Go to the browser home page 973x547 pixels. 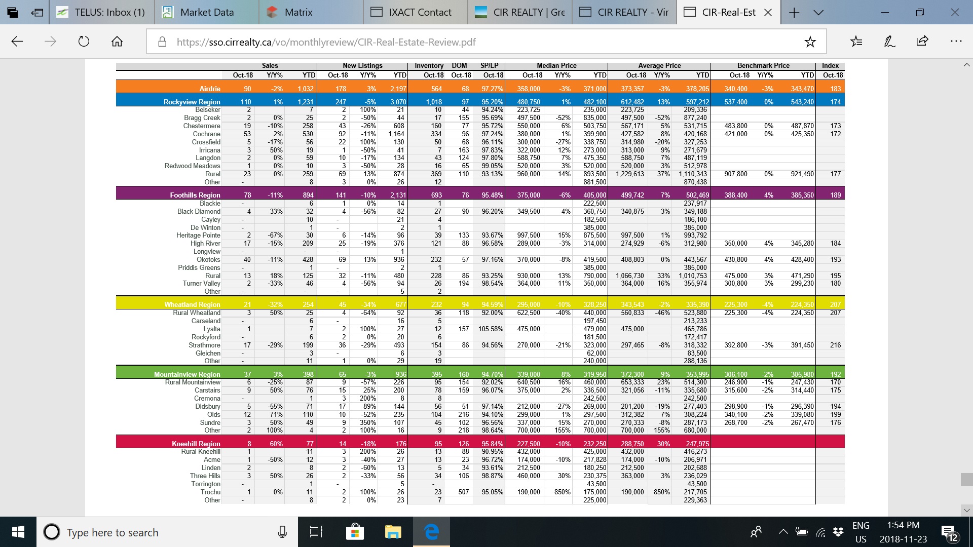[x=117, y=42]
